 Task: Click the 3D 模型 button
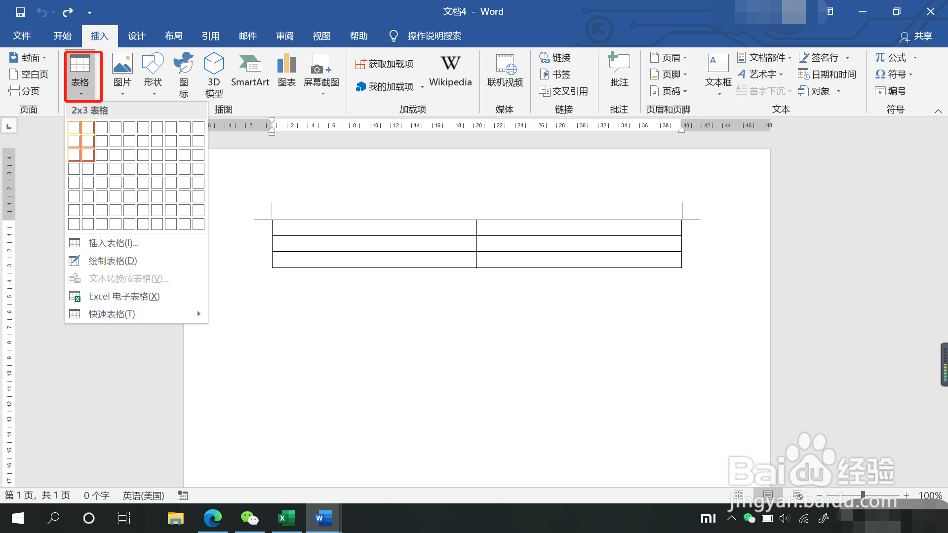click(214, 75)
